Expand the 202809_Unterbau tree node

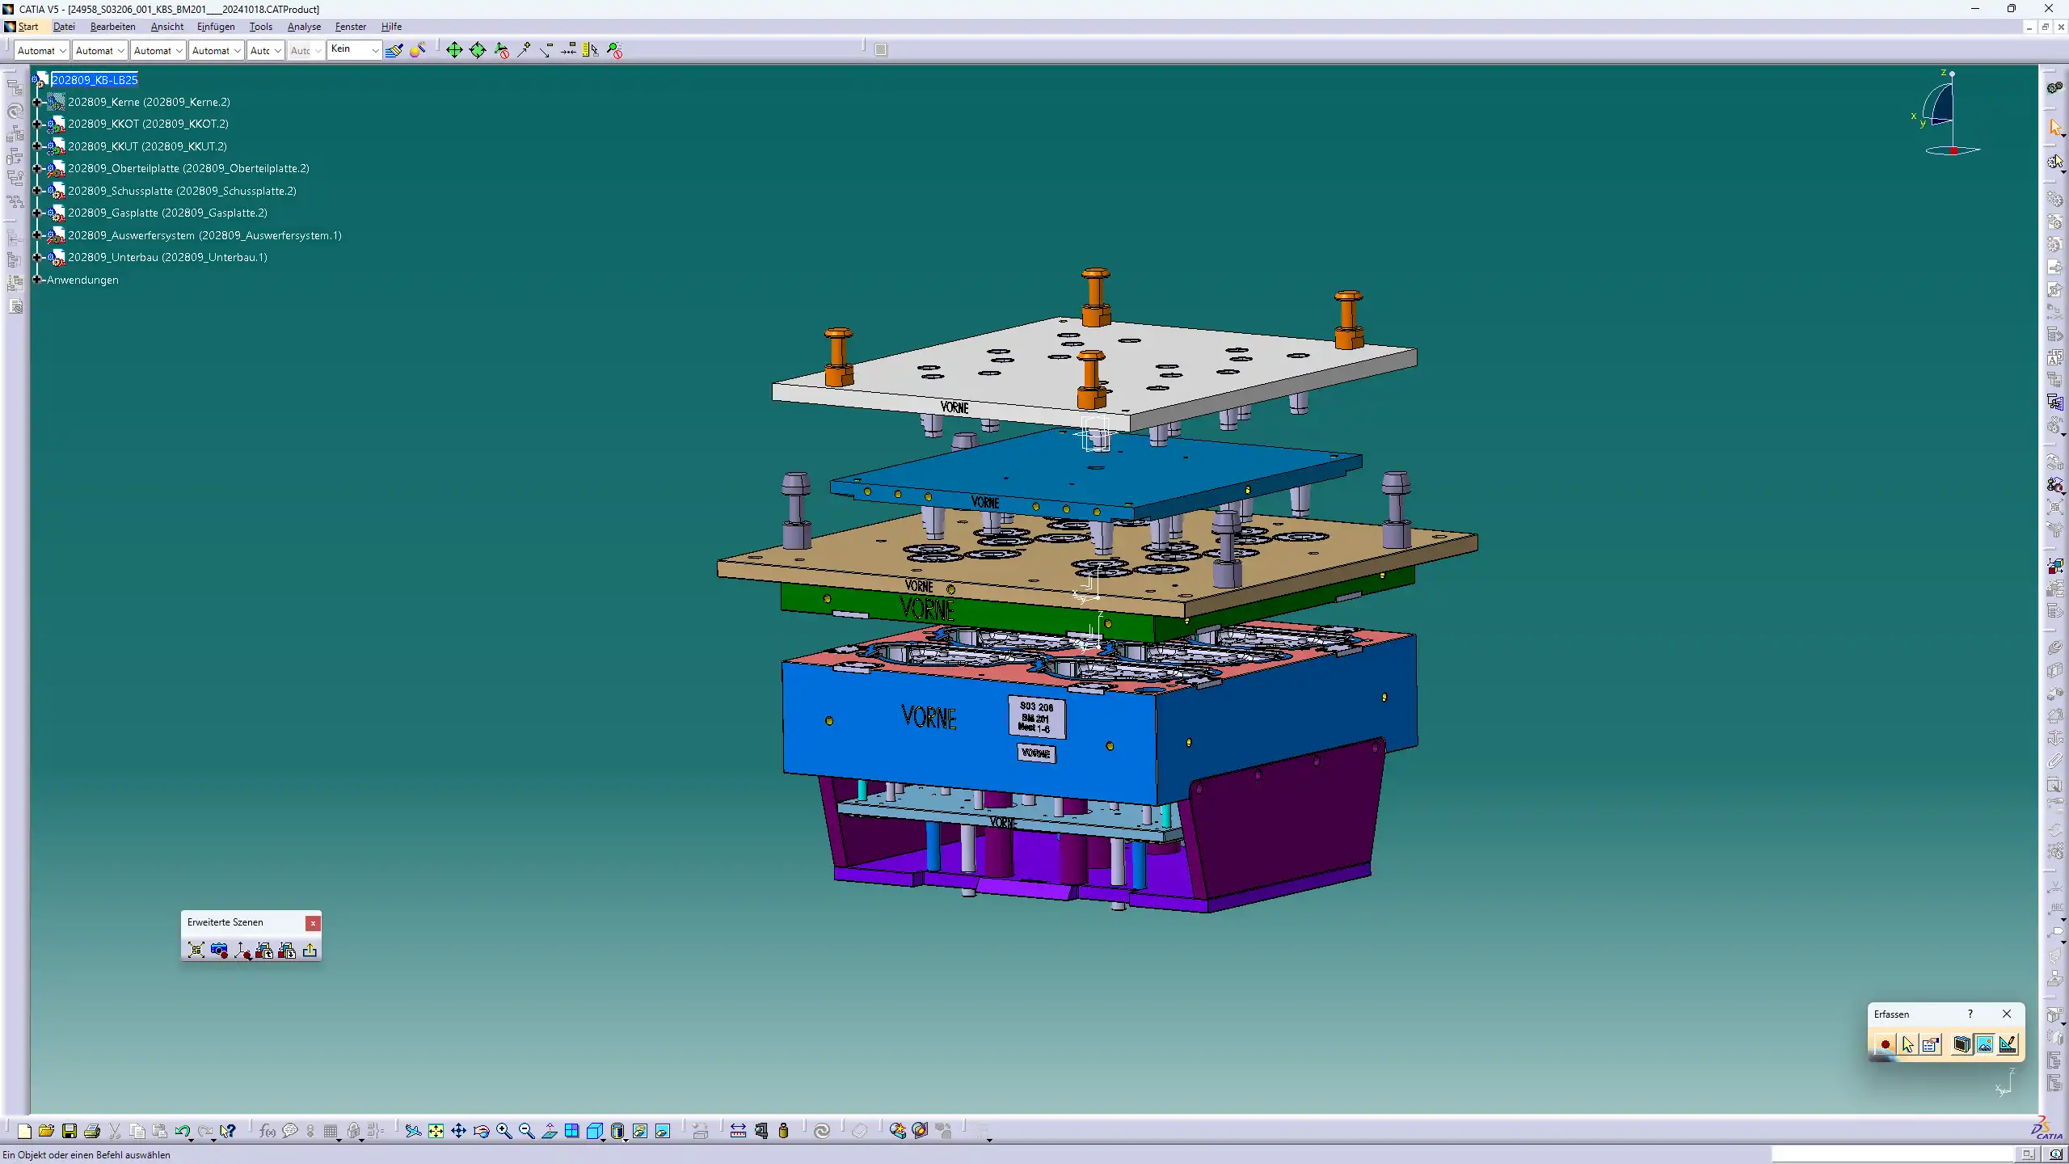pos(36,257)
